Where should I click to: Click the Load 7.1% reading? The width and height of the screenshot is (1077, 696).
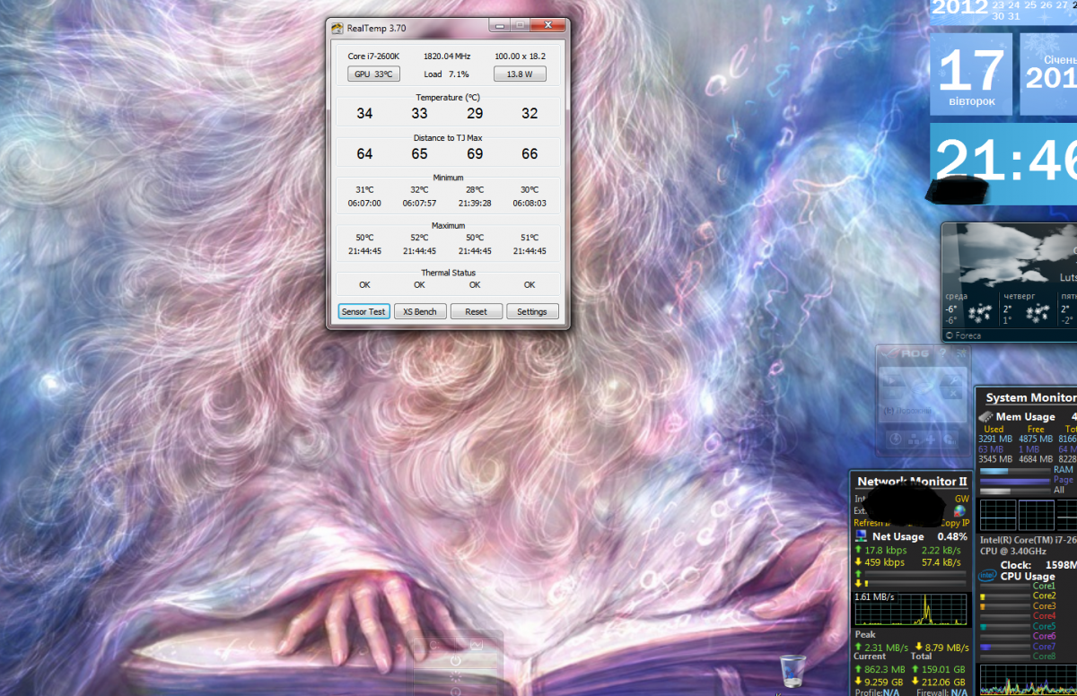(446, 74)
